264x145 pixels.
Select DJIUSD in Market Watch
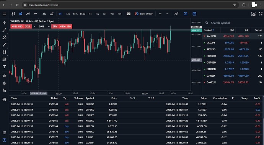(x=233, y=76)
